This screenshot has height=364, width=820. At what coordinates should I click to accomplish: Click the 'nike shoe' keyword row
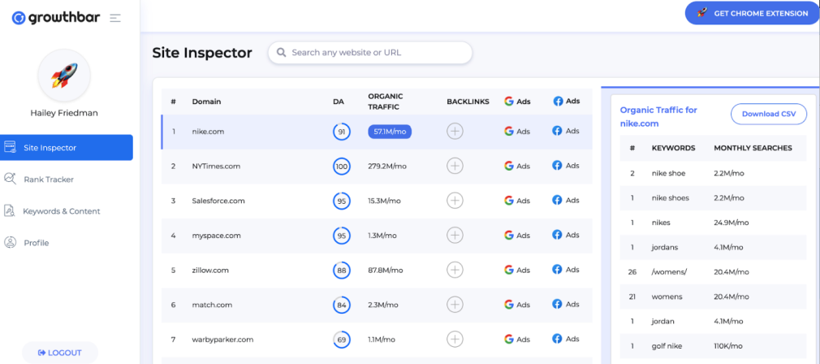point(714,173)
